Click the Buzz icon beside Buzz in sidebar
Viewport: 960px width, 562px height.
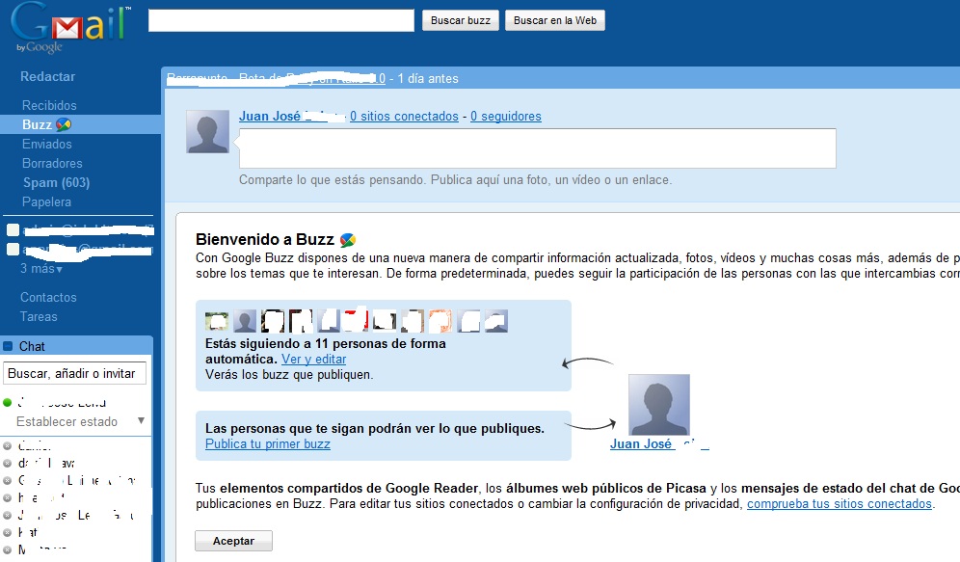pyautogui.click(x=63, y=125)
